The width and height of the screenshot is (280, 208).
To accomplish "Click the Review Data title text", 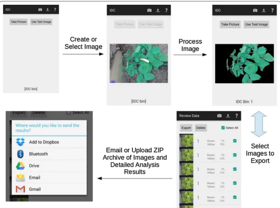I will pyautogui.click(x=189, y=116).
